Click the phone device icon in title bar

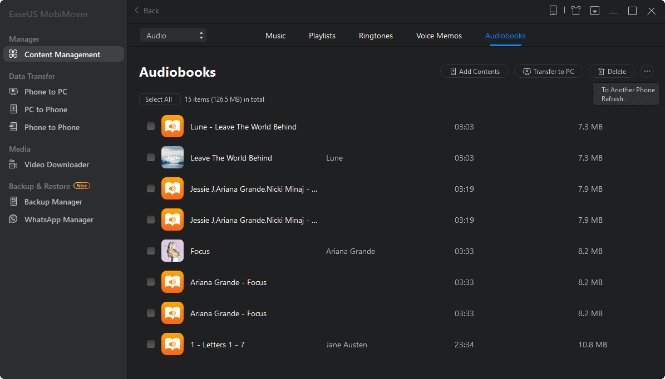(x=553, y=11)
